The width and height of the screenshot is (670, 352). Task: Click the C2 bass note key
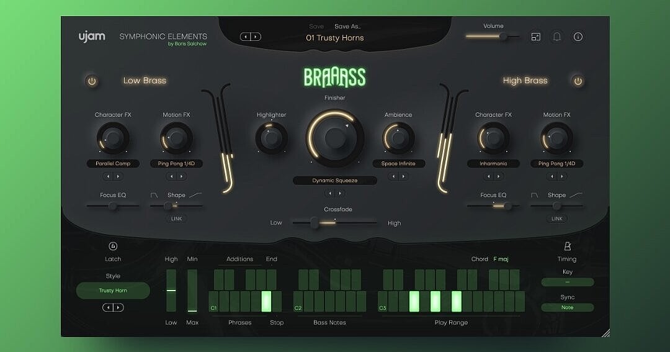(298, 302)
